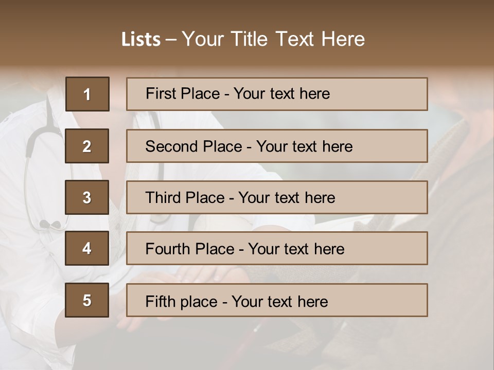Click the number 1 box
The height and width of the screenshot is (370, 494).
(x=87, y=94)
